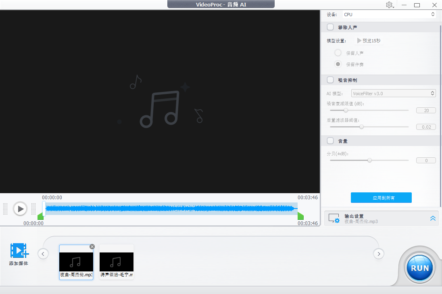This screenshot has width=442, height=294.
Task: Collapse the 输出设置 panel with its chevron
Action: (x=432, y=218)
